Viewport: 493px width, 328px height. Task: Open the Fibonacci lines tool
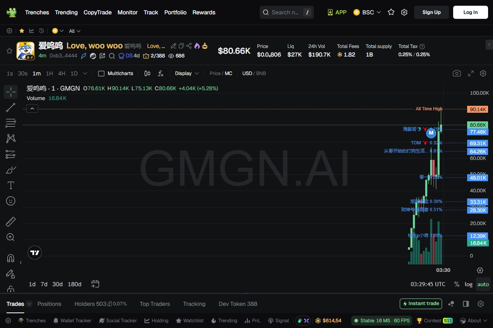pyautogui.click(x=11, y=123)
